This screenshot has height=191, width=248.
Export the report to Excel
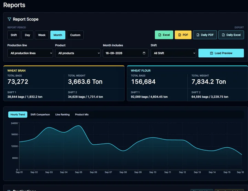[164, 35]
